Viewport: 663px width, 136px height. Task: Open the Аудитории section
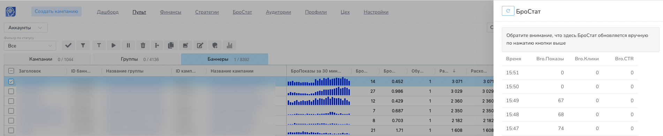point(278,12)
